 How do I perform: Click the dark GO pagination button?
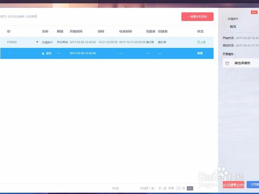click(x=190, y=188)
